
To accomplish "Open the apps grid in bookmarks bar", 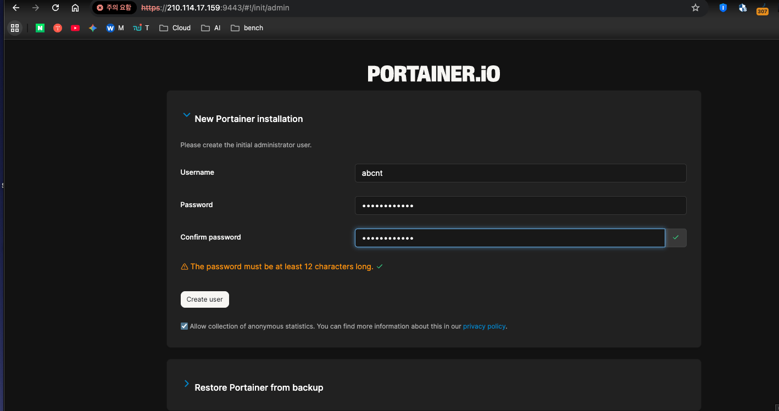I will pos(15,28).
